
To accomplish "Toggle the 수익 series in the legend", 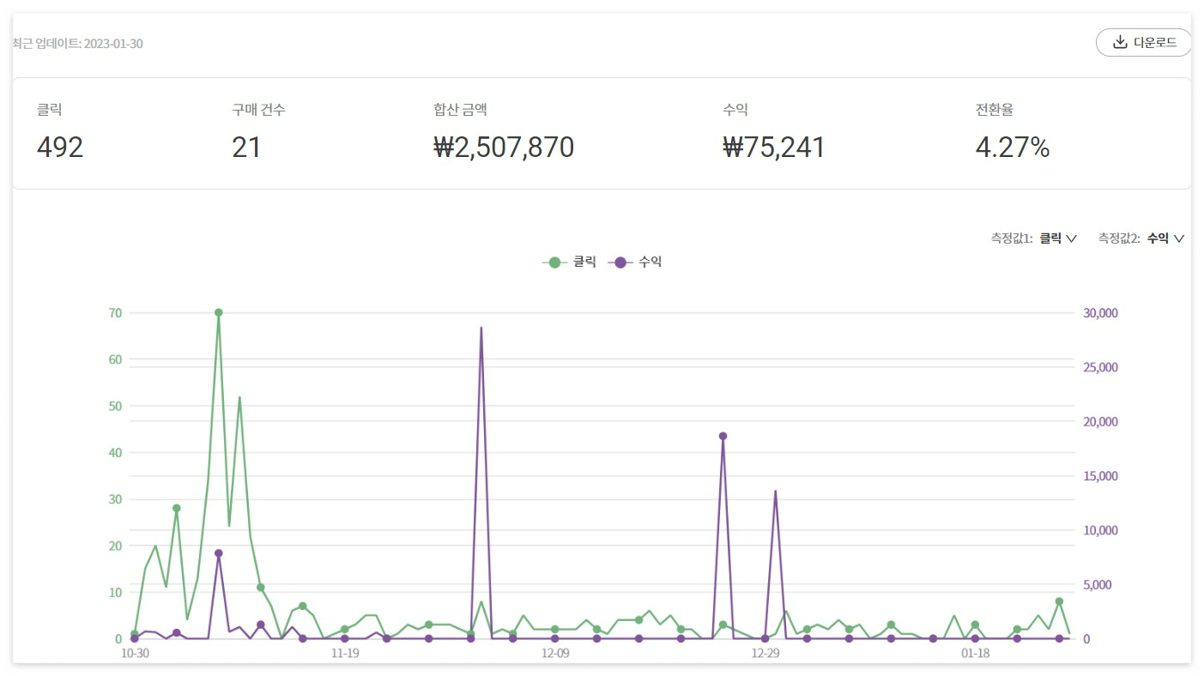I will [x=635, y=262].
